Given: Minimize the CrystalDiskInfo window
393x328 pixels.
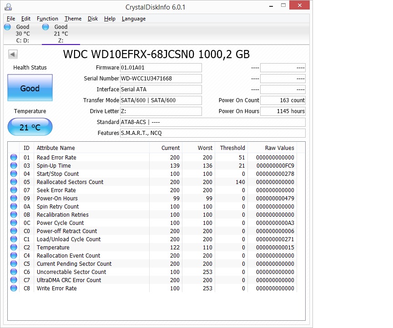Looking at the screenshot, I should click(x=271, y=5).
